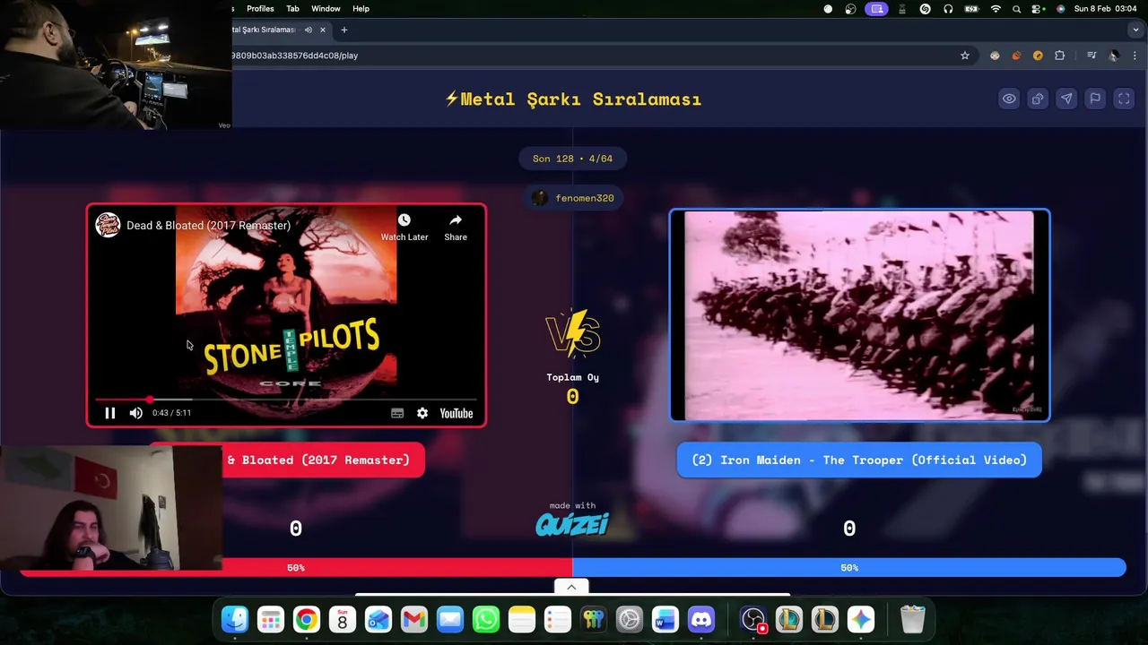Screen dimensions: 1148x645
Task: Open the Chrome Extensions puzzle menu
Action: [1060, 56]
